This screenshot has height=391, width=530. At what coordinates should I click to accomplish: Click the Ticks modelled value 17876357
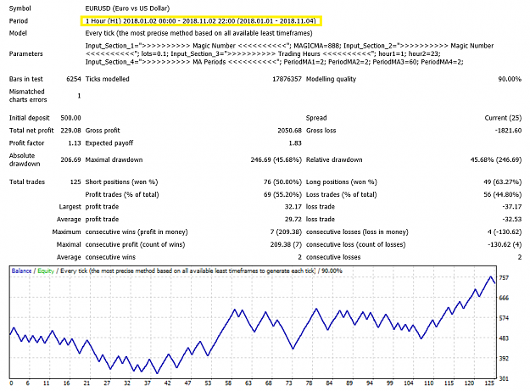pos(287,79)
